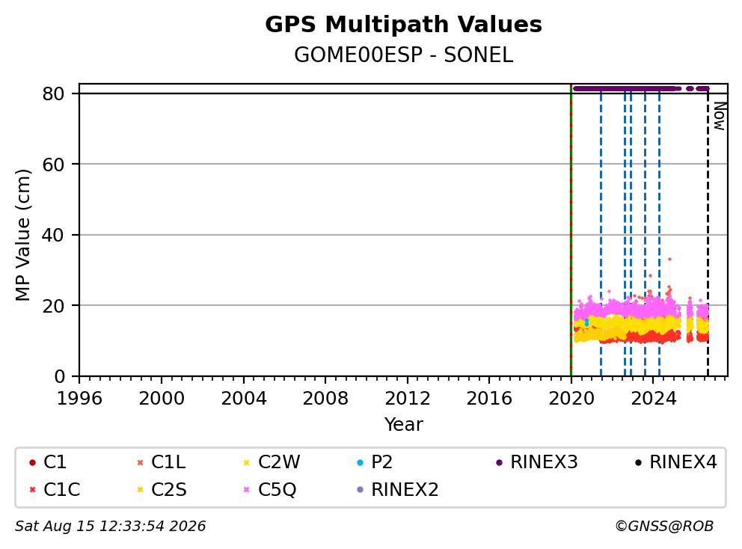Image resolution: width=742 pixels, height=549 pixels.
Task: Click the GOME00ESP - SONEL subtitle
Action: point(403,55)
